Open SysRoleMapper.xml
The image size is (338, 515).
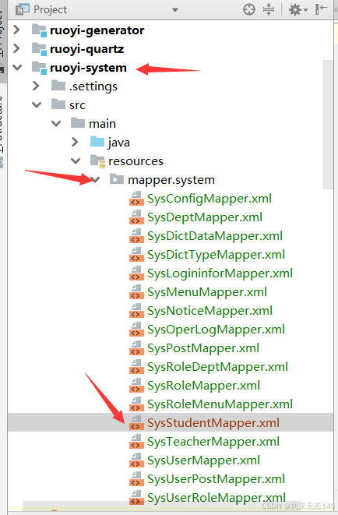(203, 386)
